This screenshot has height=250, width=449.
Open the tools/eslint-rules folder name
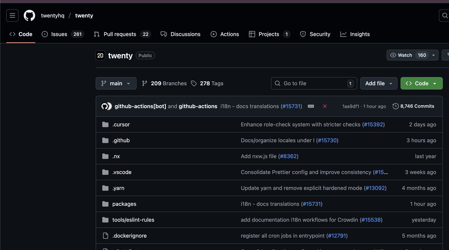point(133,220)
